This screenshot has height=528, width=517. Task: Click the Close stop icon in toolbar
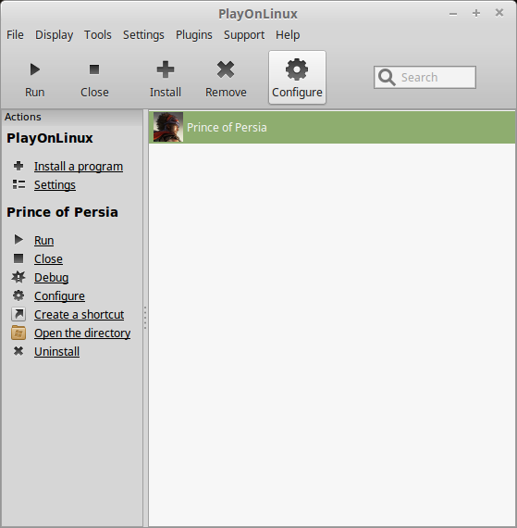[x=94, y=69]
